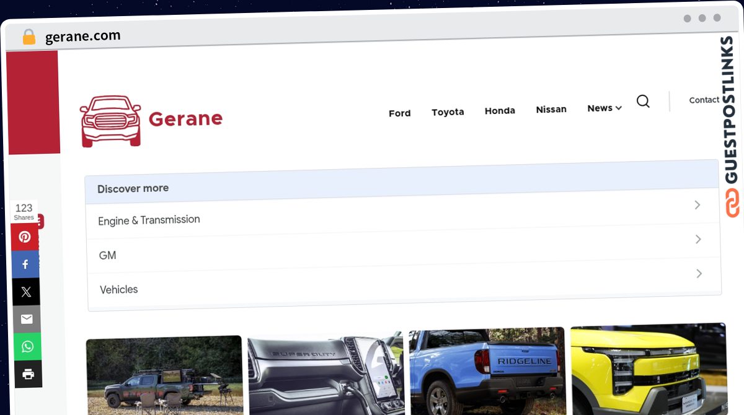Expand the GM row chevron

pyautogui.click(x=698, y=239)
